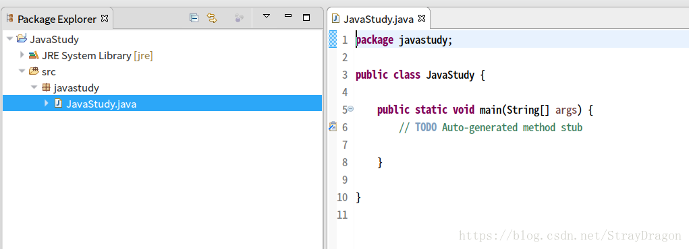
Task: Collapse the JavaStudy project node
Action: point(9,39)
